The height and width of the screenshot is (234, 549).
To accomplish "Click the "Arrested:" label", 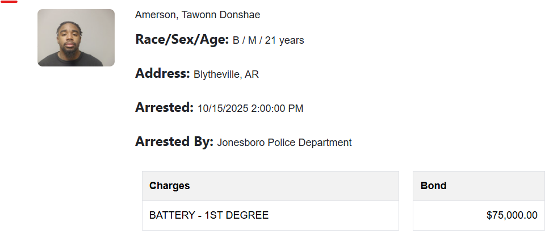I will [164, 107].
